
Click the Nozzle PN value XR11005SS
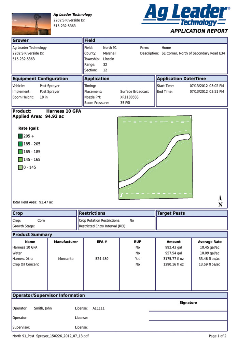pyautogui.click(x=129, y=97)
